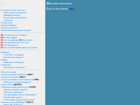Screen dimensions: 140x105
Task: Open 'I can't mine any ores!' link
Action: [10, 45]
